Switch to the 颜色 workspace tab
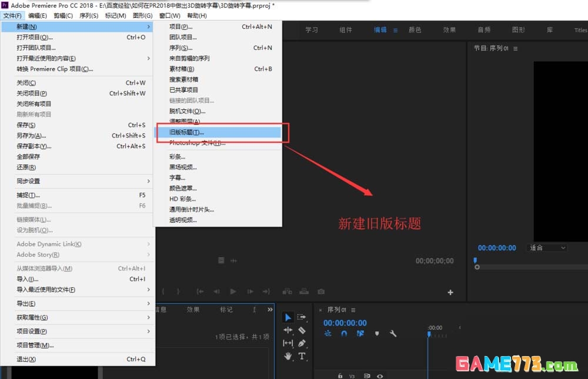 [415, 29]
